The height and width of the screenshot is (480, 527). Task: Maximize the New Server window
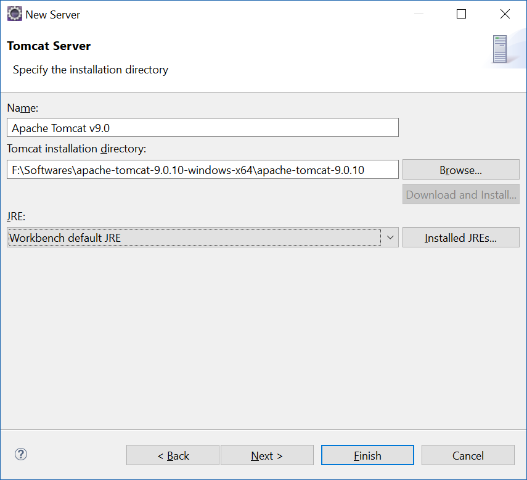pyautogui.click(x=461, y=14)
